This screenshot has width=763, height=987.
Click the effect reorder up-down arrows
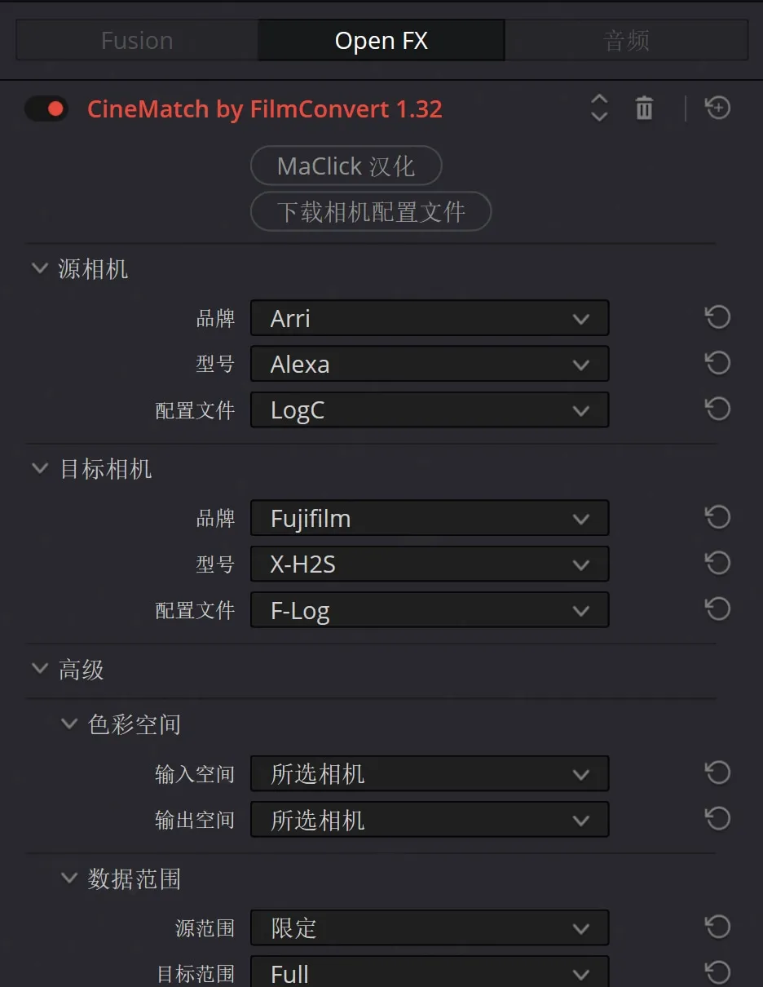point(599,108)
